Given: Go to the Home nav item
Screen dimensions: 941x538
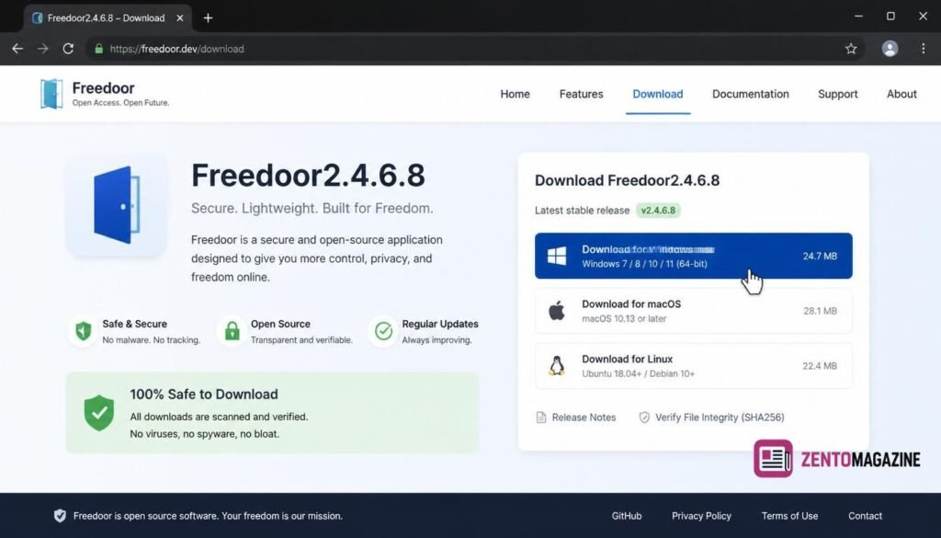Looking at the screenshot, I should (x=515, y=95).
